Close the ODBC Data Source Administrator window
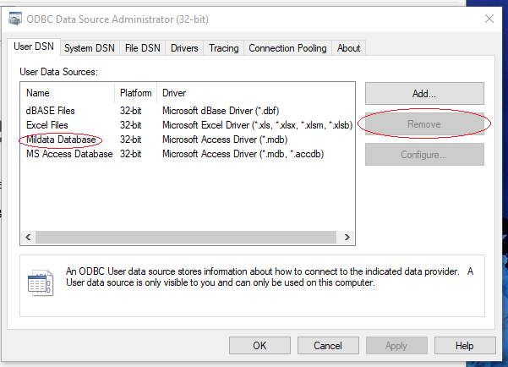Screen dimensions: 508x367 [x=489, y=19]
